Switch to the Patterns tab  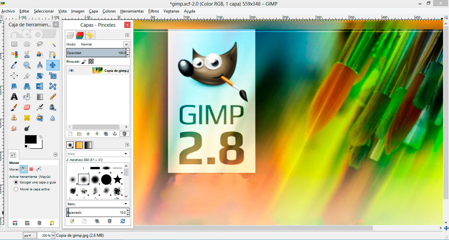click(79, 145)
